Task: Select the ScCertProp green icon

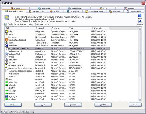Action: coord(7,82)
